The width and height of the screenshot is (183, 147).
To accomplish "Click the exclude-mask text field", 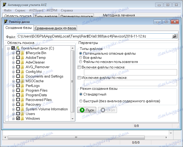I will coord(130,83).
